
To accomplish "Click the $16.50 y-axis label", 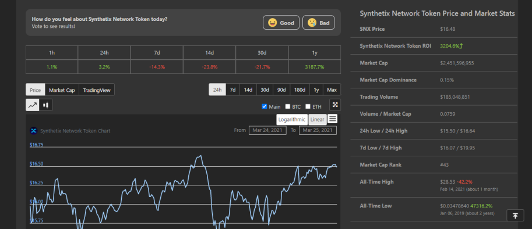I will pyautogui.click(x=36, y=164).
